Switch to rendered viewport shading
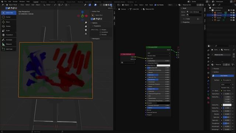The image size is (236, 133). pos(111,5)
